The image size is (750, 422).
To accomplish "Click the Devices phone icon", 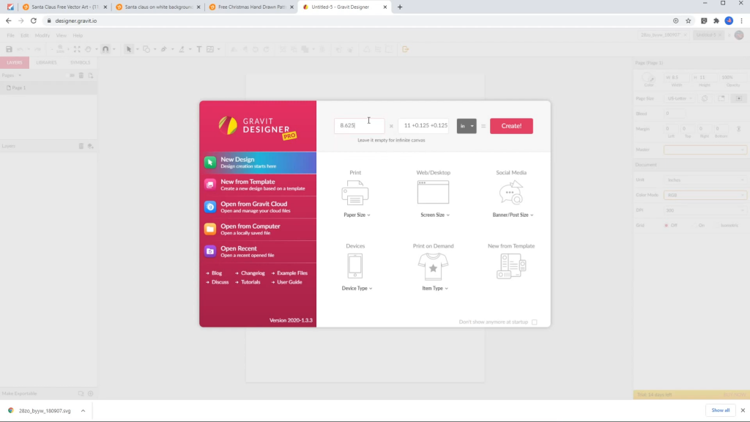I will click(x=355, y=266).
